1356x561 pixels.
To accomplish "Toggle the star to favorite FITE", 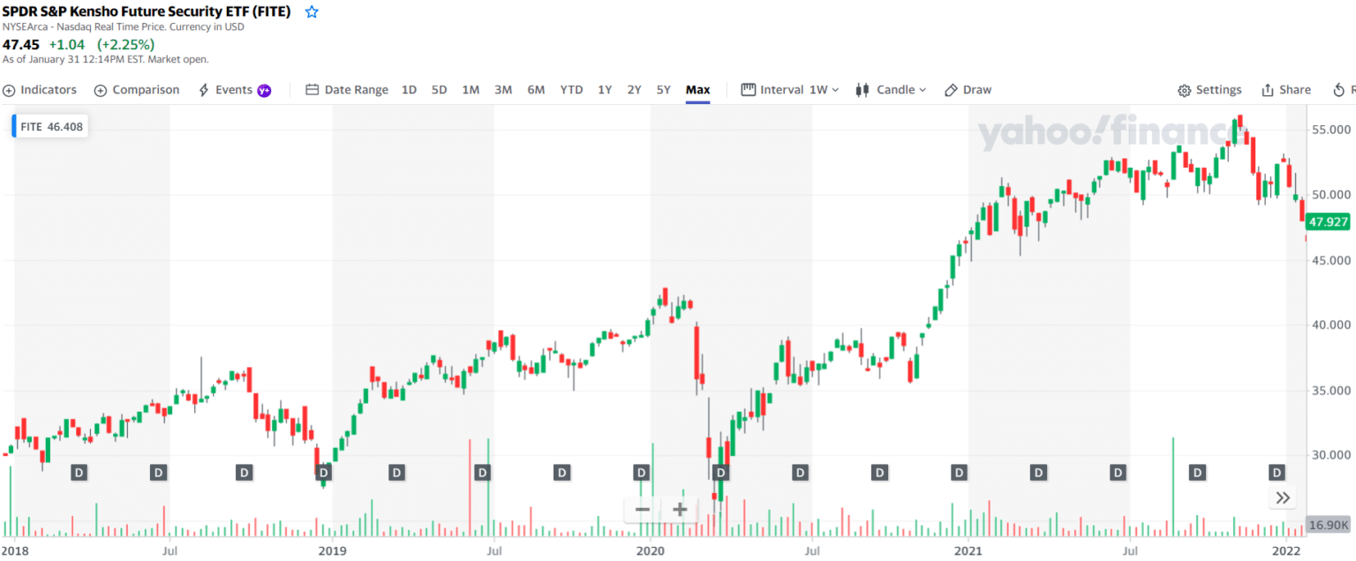I will click(x=311, y=11).
